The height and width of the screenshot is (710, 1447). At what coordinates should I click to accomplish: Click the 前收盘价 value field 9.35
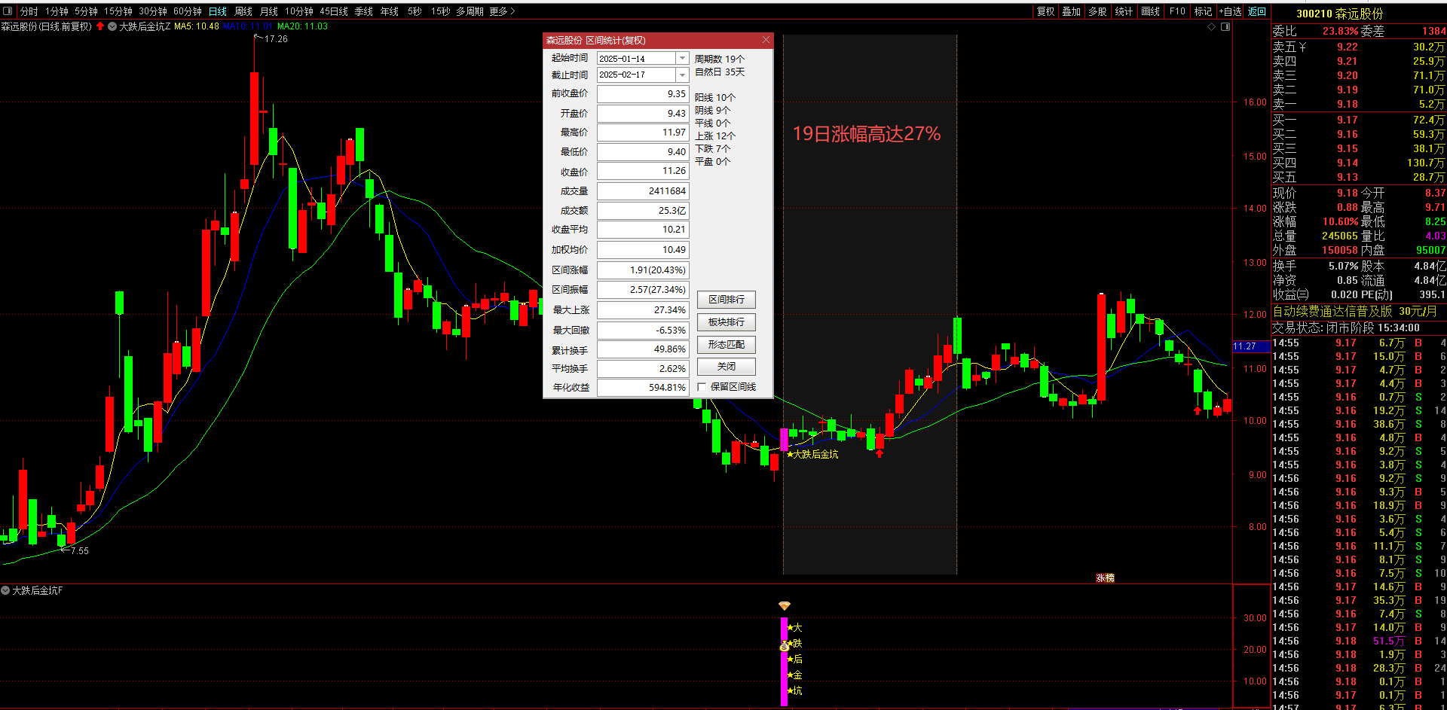coord(643,94)
